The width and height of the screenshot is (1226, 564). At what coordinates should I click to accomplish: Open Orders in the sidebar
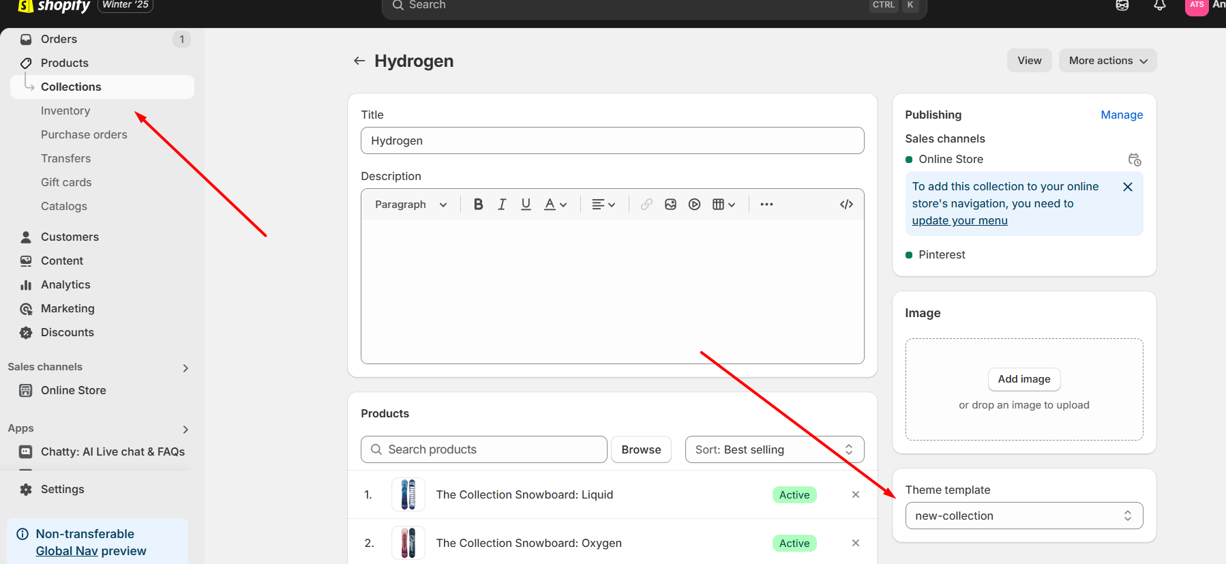click(102, 39)
